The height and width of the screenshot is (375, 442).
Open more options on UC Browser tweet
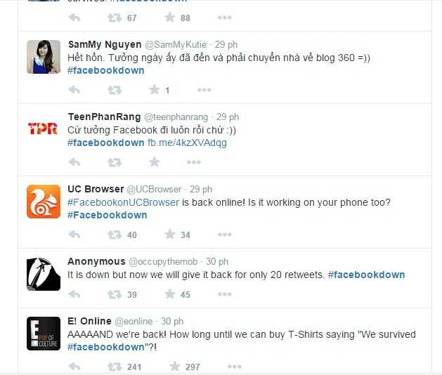[225, 235]
